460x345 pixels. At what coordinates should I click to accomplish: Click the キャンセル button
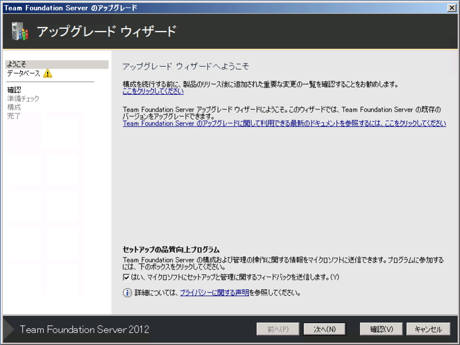(428, 329)
